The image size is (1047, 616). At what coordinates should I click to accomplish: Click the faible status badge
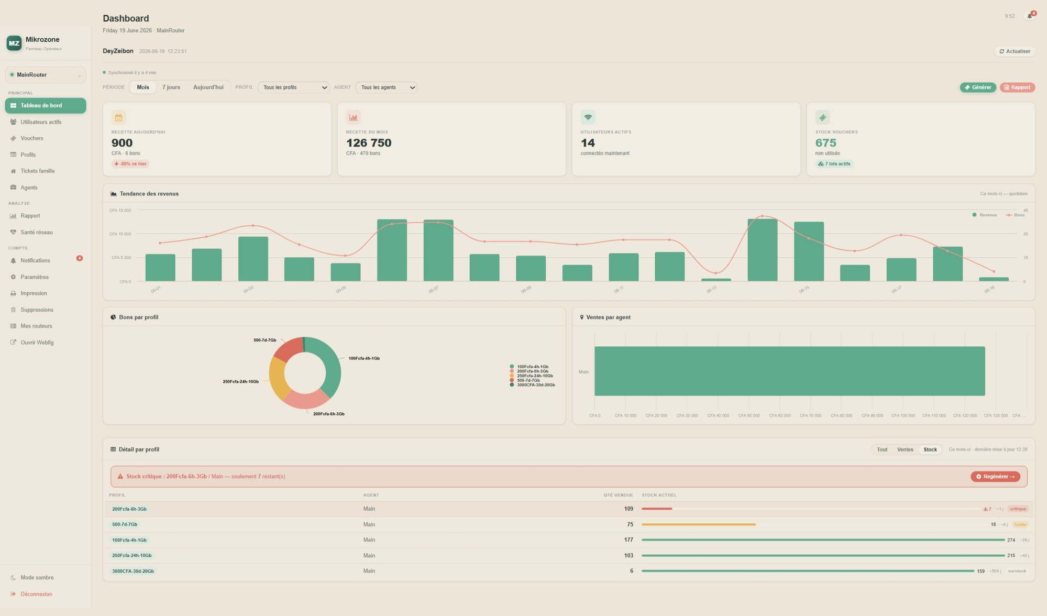1020,525
